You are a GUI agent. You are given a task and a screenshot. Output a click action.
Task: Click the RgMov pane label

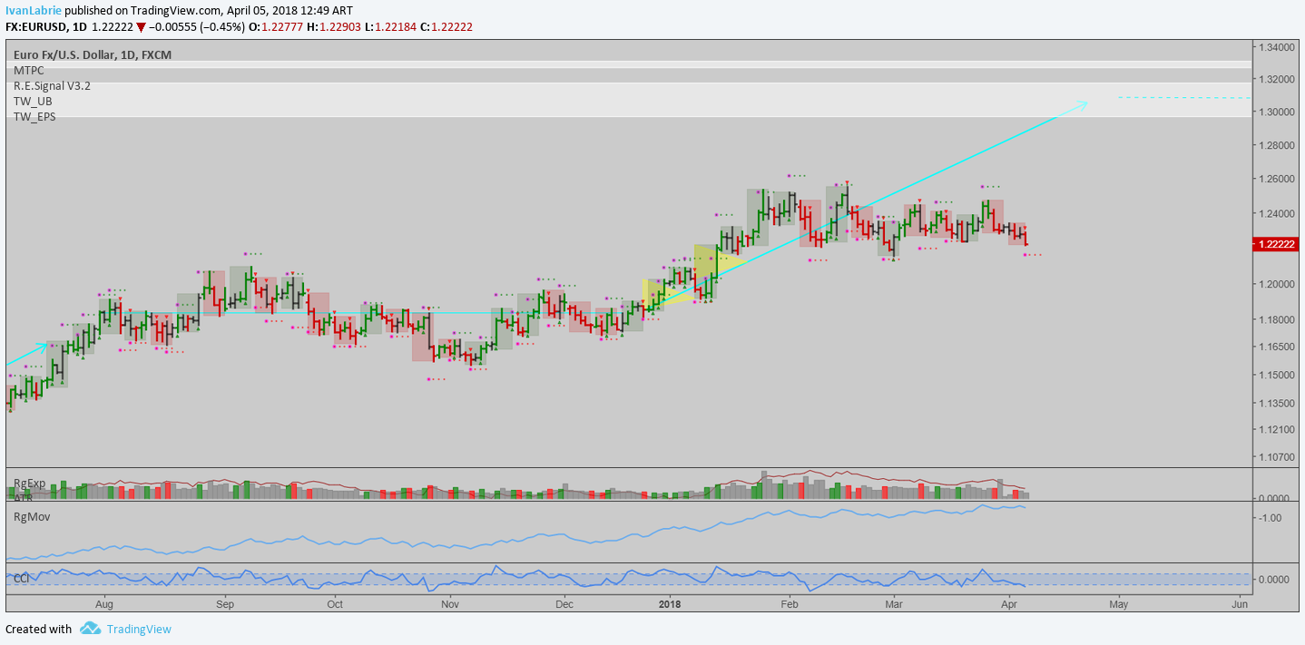(x=31, y=516)
